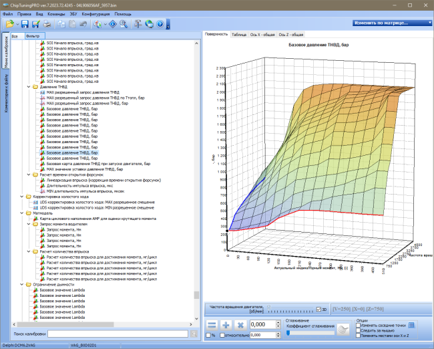Open dropdown arrow beside compare icon
The height and width of the screenshot is (349, 434).
[x=105, y=24]
